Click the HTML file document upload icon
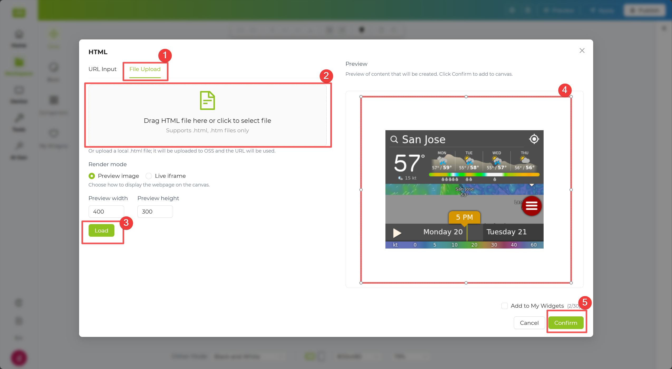The width and height of the screenshot is (672, 369). (x=207, y=100)
